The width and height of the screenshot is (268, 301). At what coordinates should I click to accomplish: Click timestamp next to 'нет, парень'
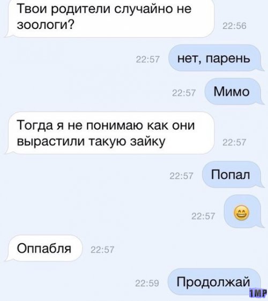[x=148, y=59]
